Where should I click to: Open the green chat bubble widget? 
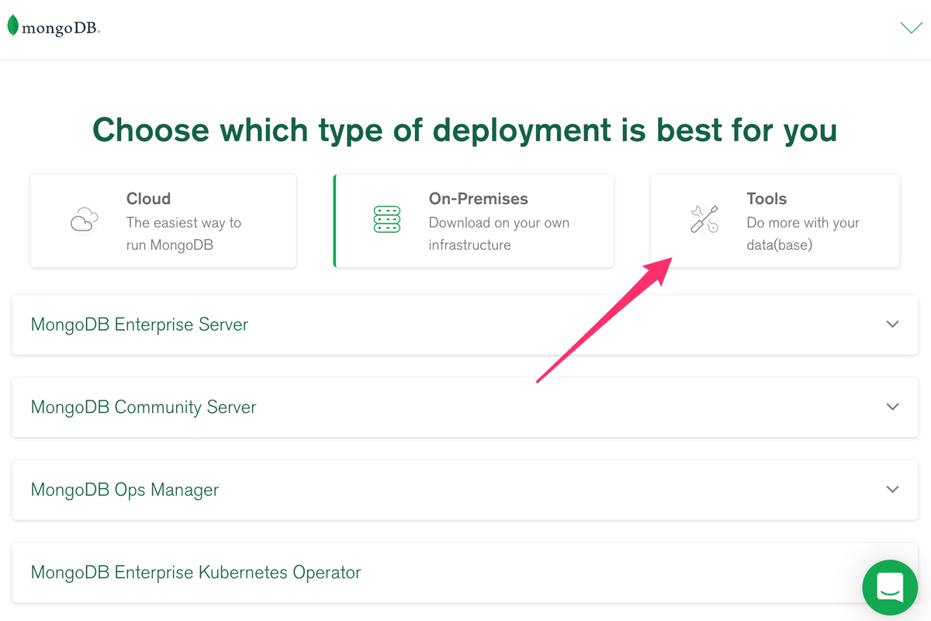(889, 587)
